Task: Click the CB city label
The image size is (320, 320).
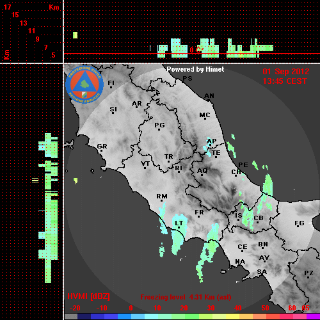Action: (x=259, y=218)
